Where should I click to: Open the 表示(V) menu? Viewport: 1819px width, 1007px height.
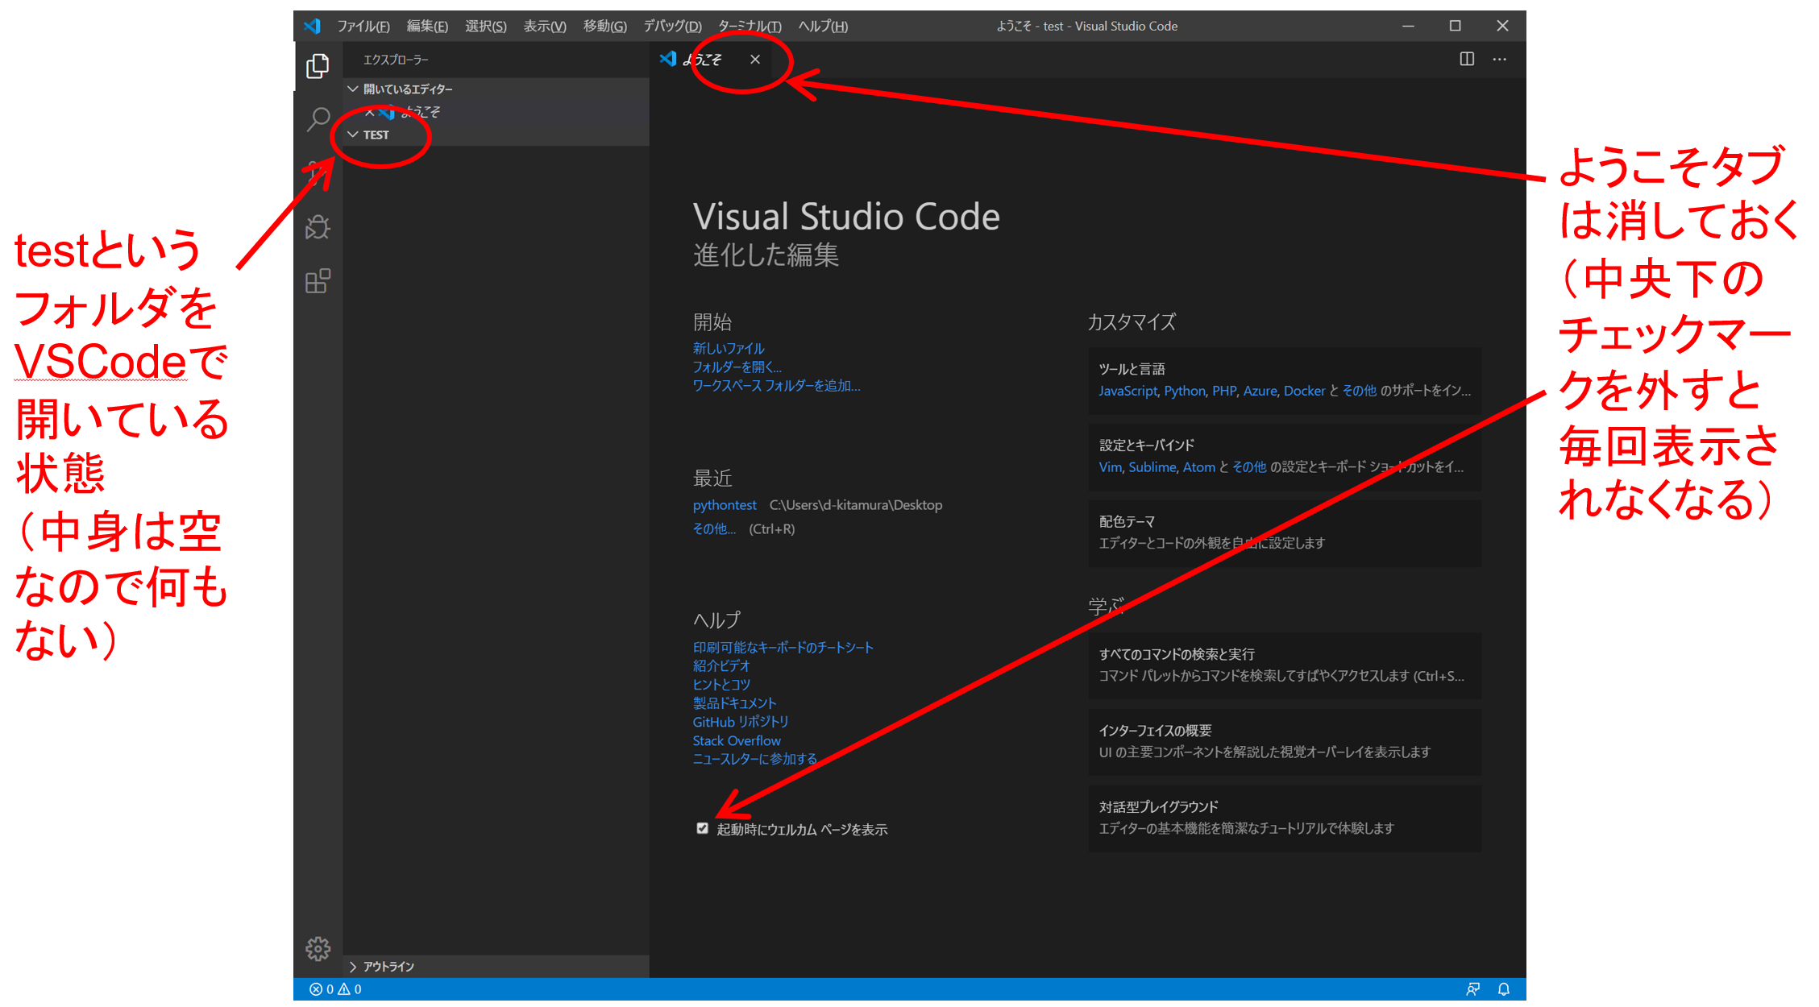click(545, 26)
